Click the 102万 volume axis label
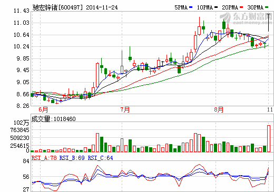Image resolution: width=274 pixels, height=192 pixels. coord(21,123)
